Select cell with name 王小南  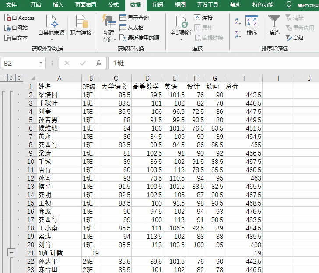click(59, 228)
